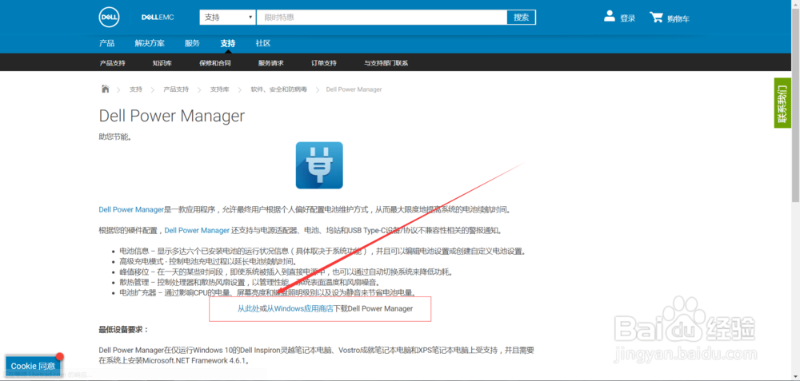Screen dimensions: 800x381
Task: Open 保修和合同 submenu item
Action: tap(215, 63)
